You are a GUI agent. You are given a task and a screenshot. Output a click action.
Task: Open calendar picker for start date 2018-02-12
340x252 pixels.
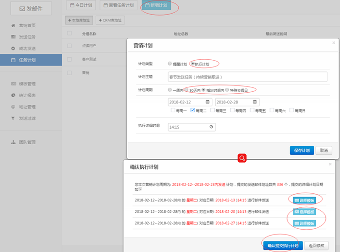click(x=208, y=102)
